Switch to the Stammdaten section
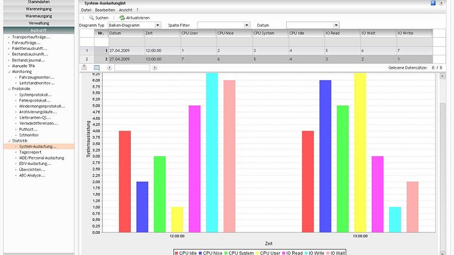Screen dimensions: 454x255 [x=39, y=2]
